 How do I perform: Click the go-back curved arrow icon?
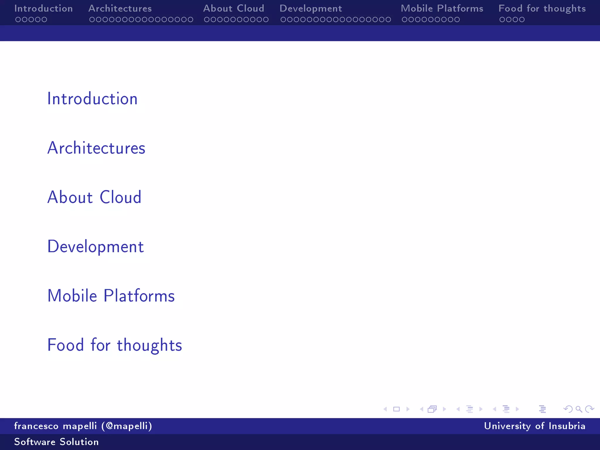pyautogui.click(x=568, y=409)
